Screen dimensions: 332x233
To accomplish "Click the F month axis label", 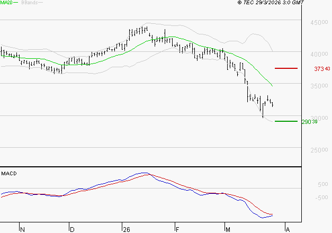I will point(177,229).
